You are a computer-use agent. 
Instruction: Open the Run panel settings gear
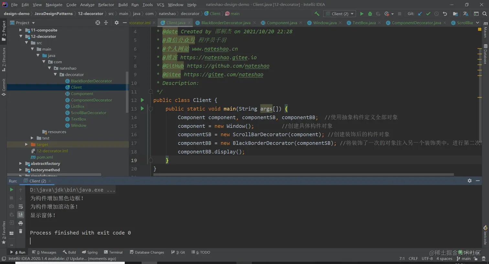pyautogui.click(x=470, y=181)
